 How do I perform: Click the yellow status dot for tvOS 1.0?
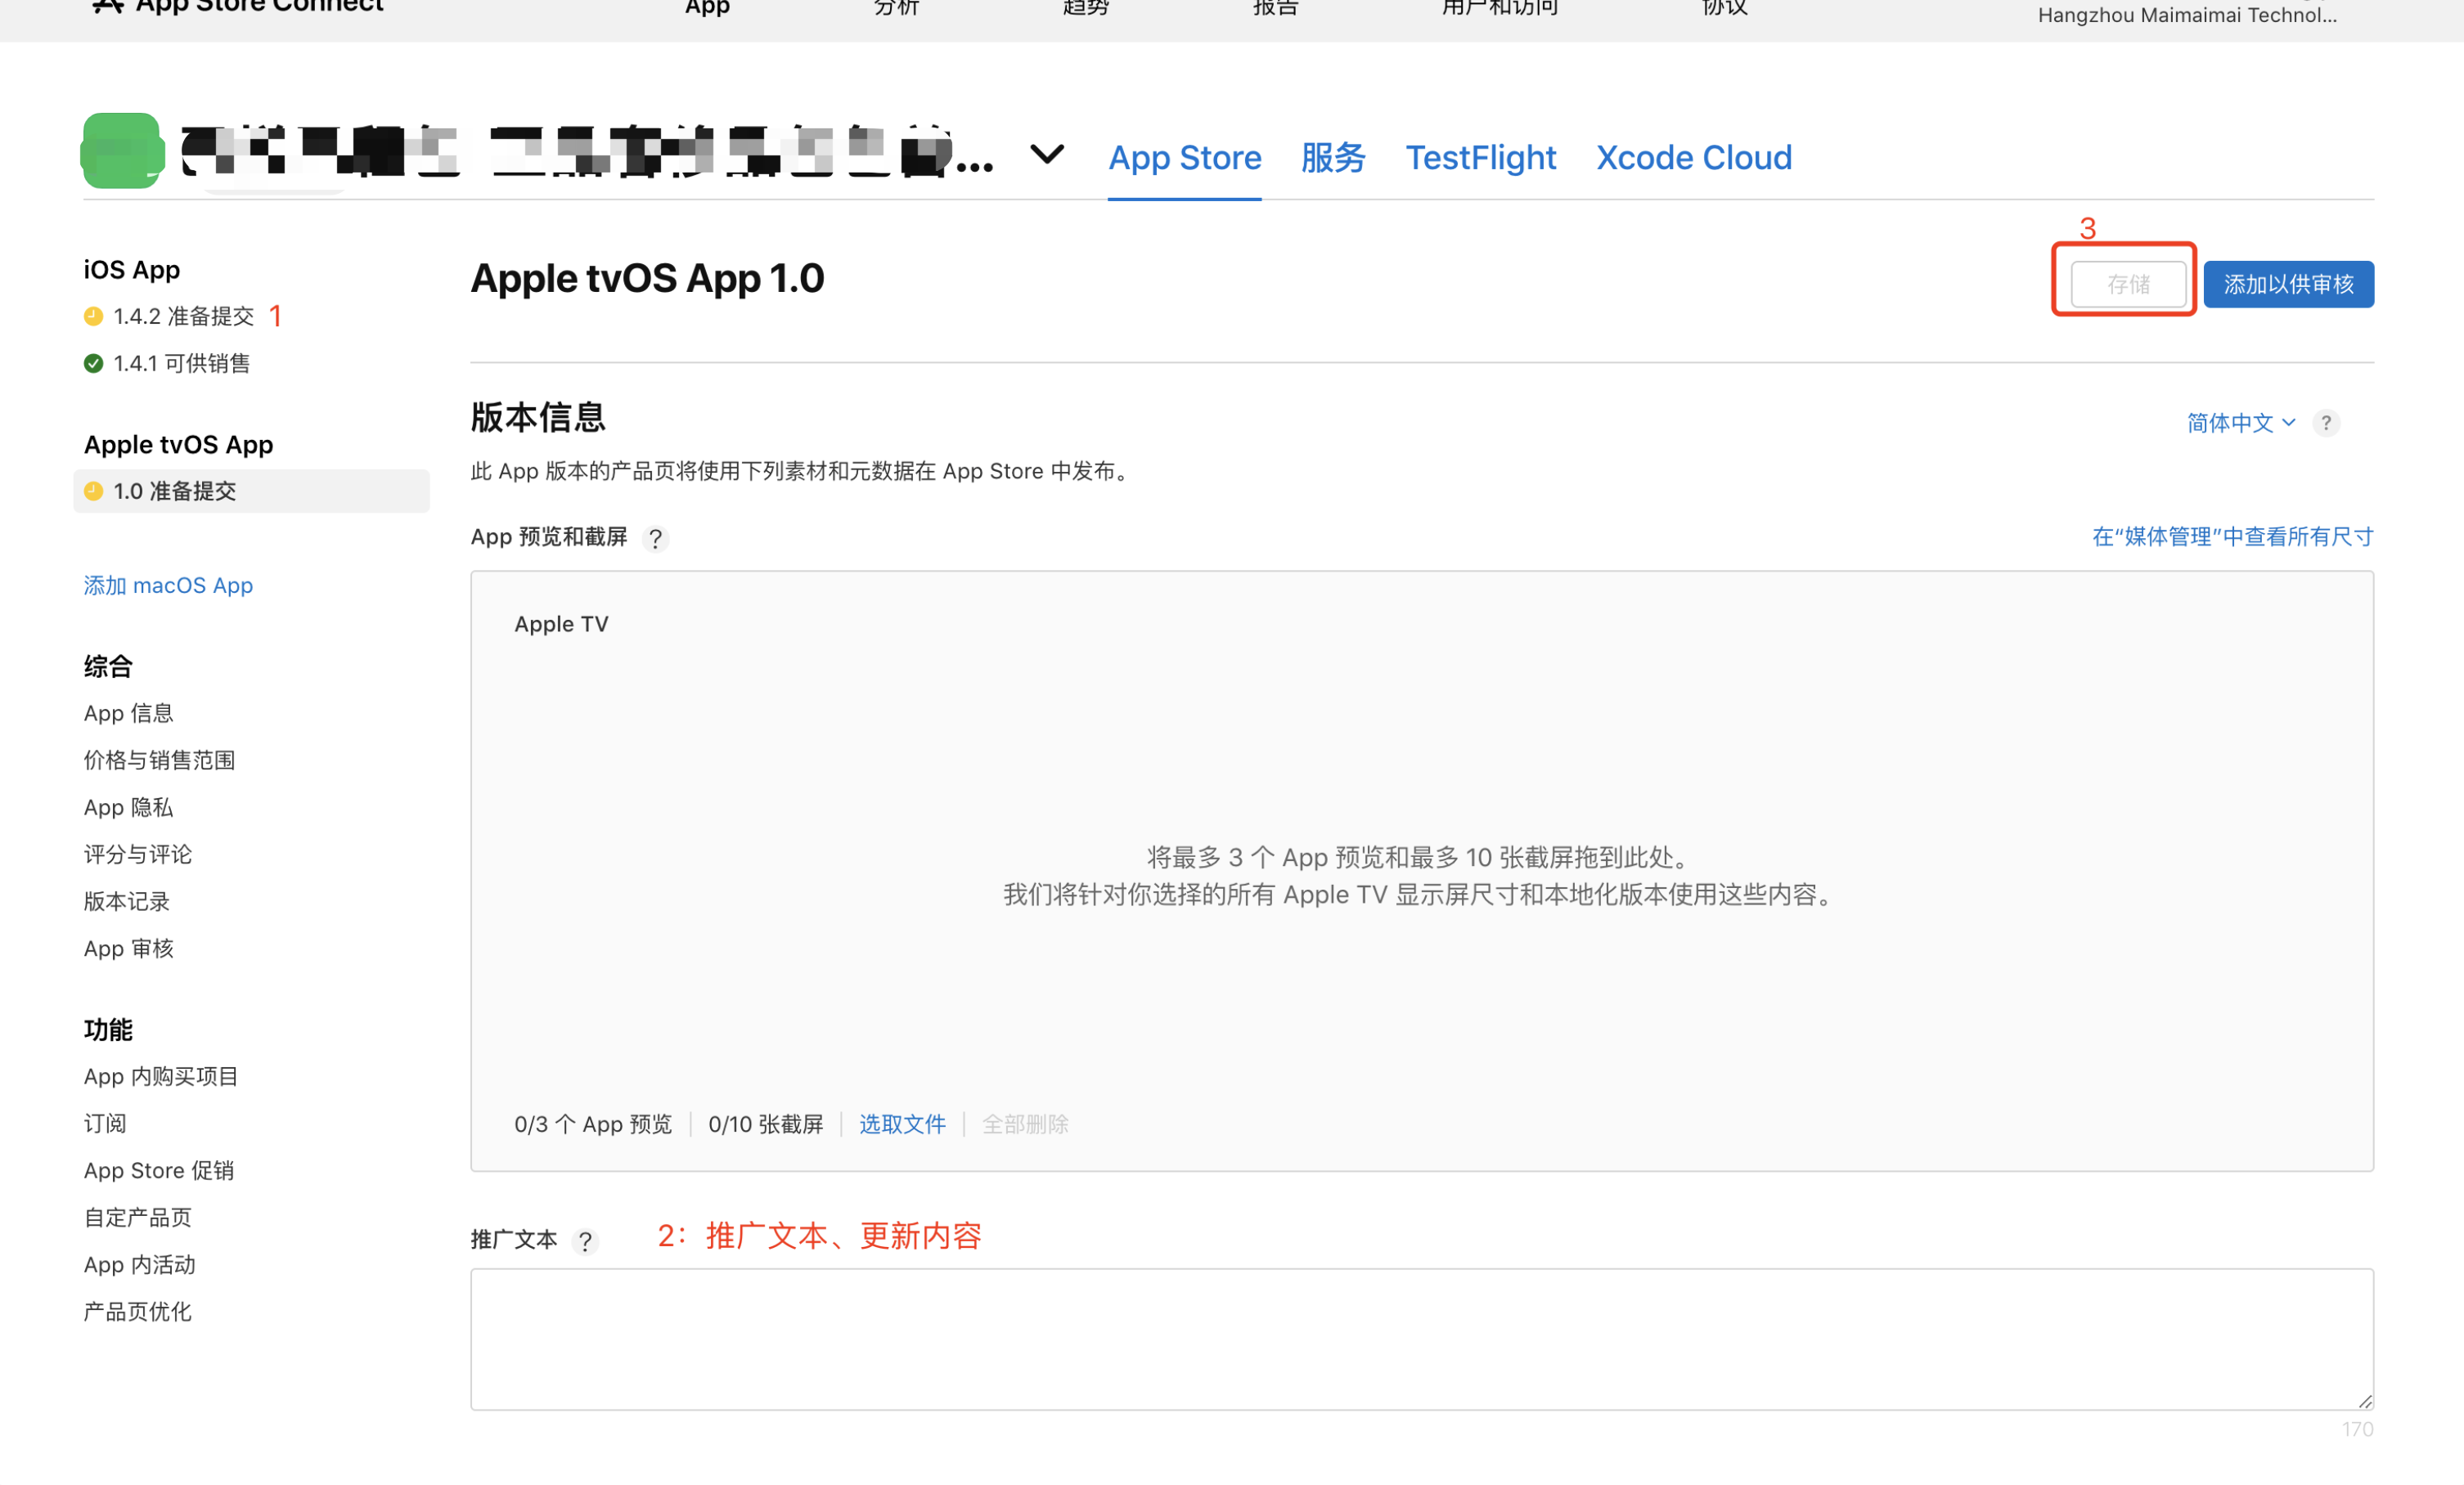coord(93,491)
